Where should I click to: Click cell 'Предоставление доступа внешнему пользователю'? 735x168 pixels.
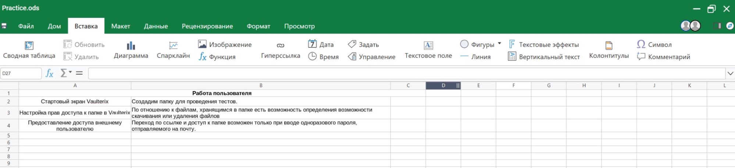(75, 126)
